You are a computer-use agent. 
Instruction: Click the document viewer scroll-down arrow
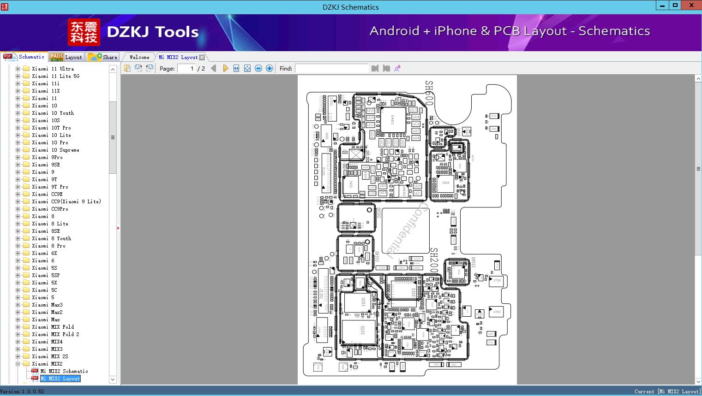(698, 381)
